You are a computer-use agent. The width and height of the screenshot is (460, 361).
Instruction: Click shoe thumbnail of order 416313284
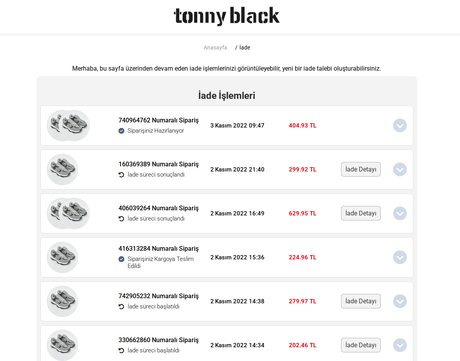[x=62, y=257]
